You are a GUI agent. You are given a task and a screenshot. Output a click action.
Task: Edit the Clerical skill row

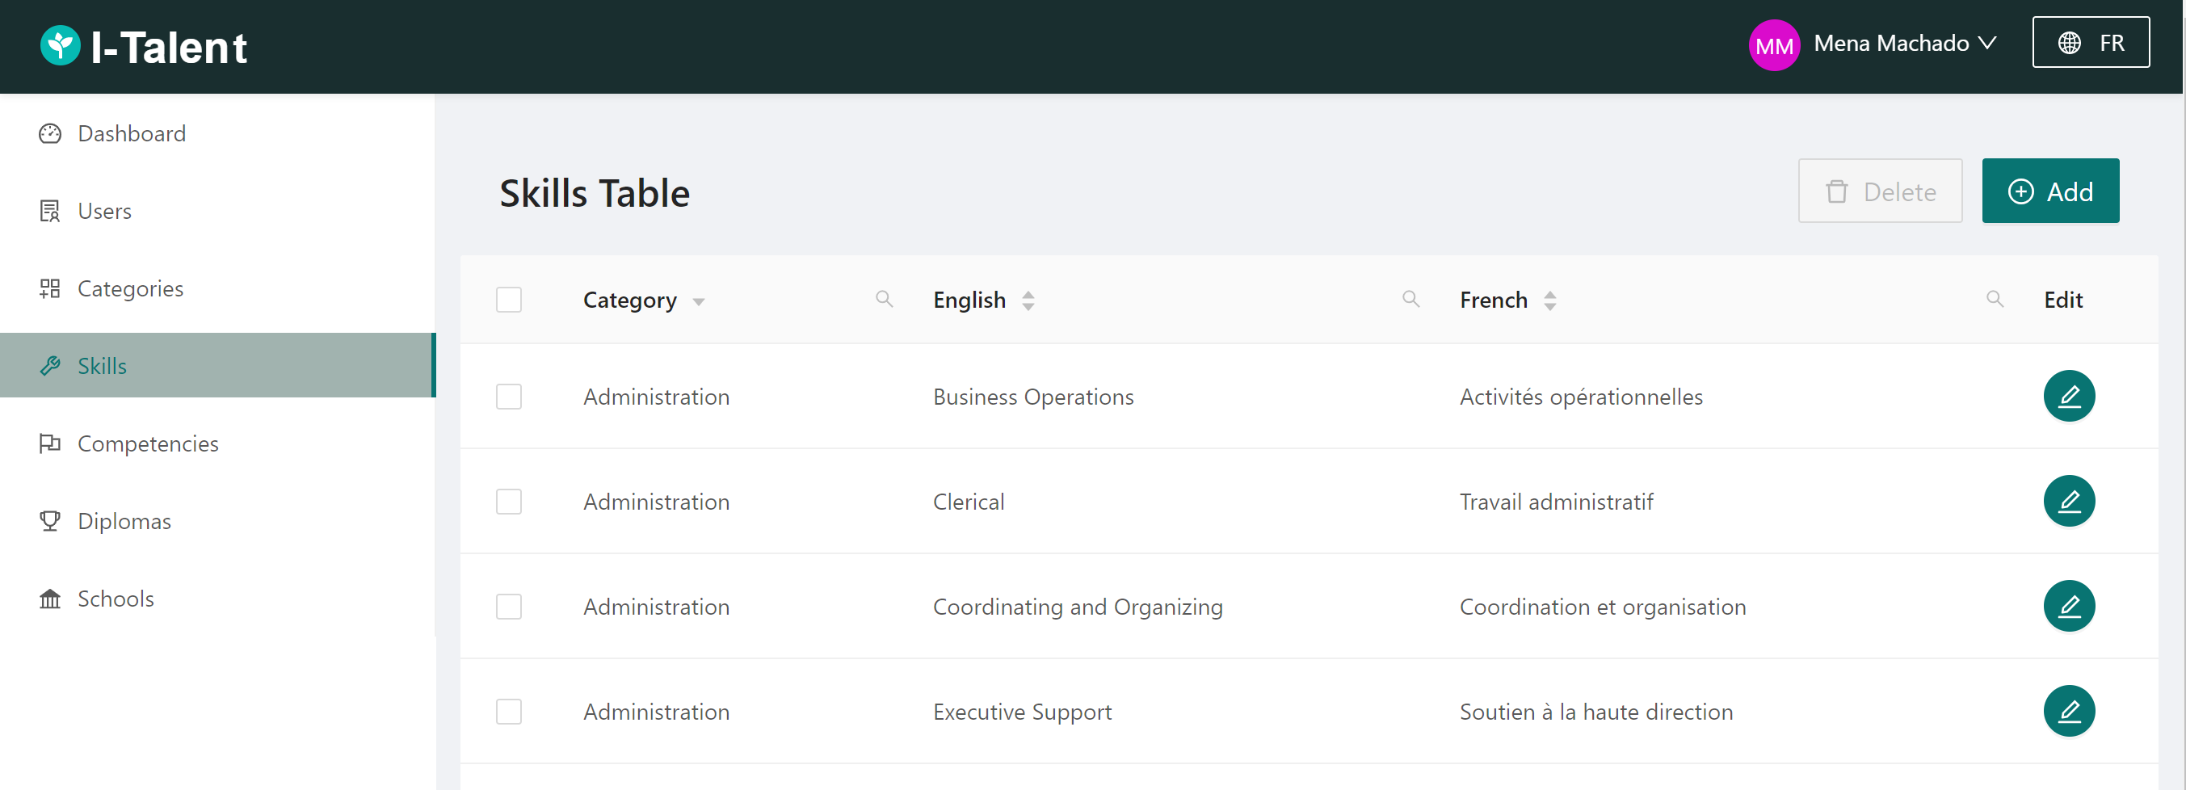click(2068, 502)
